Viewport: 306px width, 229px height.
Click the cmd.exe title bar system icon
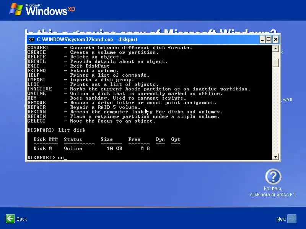pyautogui.click(x=31, y=40)
